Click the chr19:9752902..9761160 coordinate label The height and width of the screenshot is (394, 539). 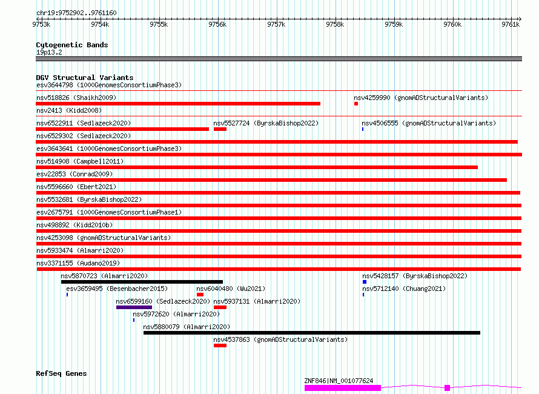(76, 13)
